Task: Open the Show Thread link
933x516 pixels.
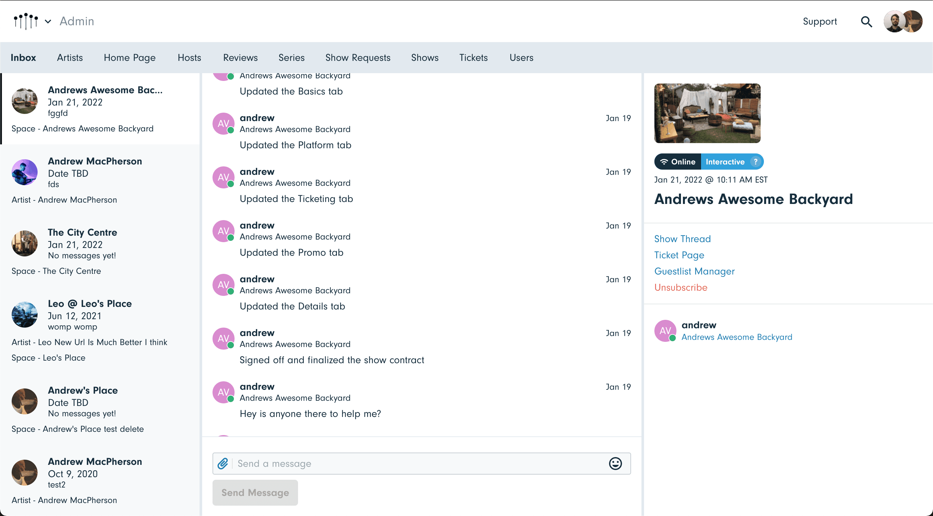Action: click(682, 239)
